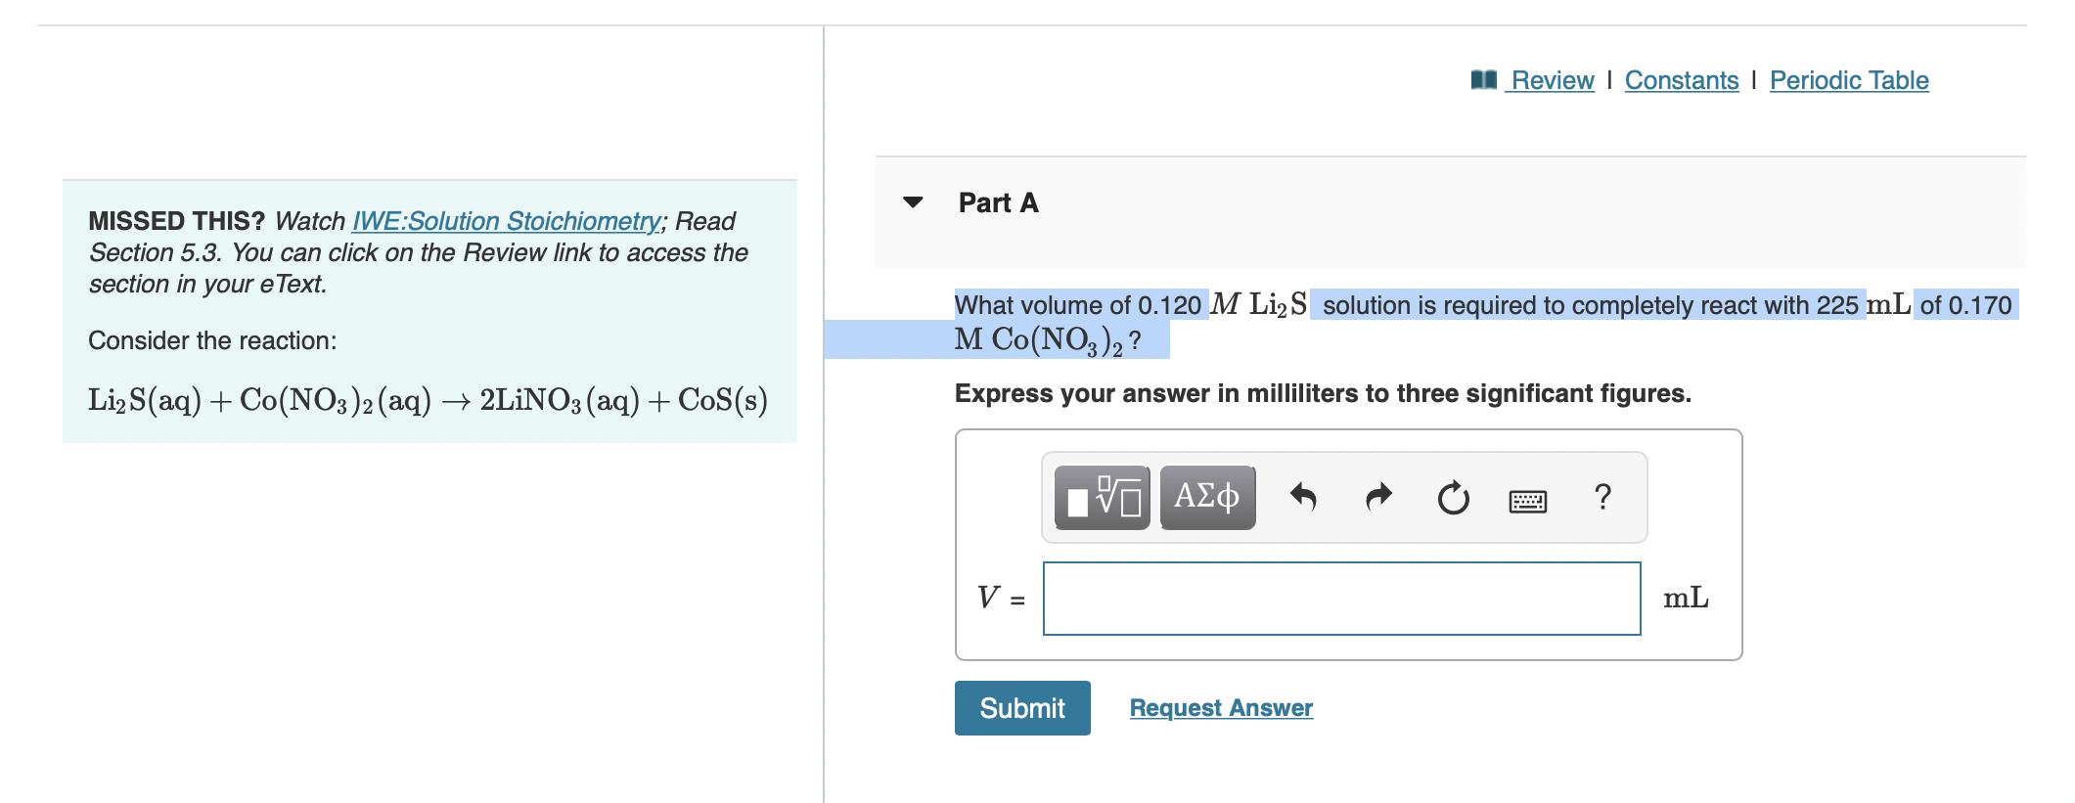Image resolution: width=2075 pixels, height=803 pixels.
Task: Toggle the Part A disclosure arrow closed
Action: click(912, 203)
